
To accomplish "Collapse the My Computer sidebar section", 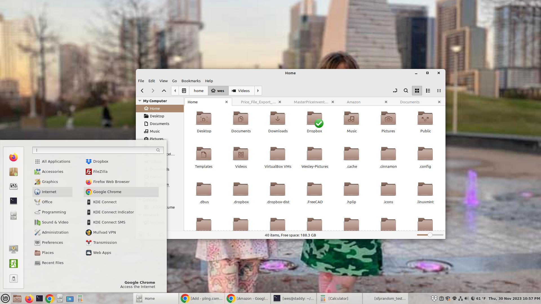I will [140, 101].
